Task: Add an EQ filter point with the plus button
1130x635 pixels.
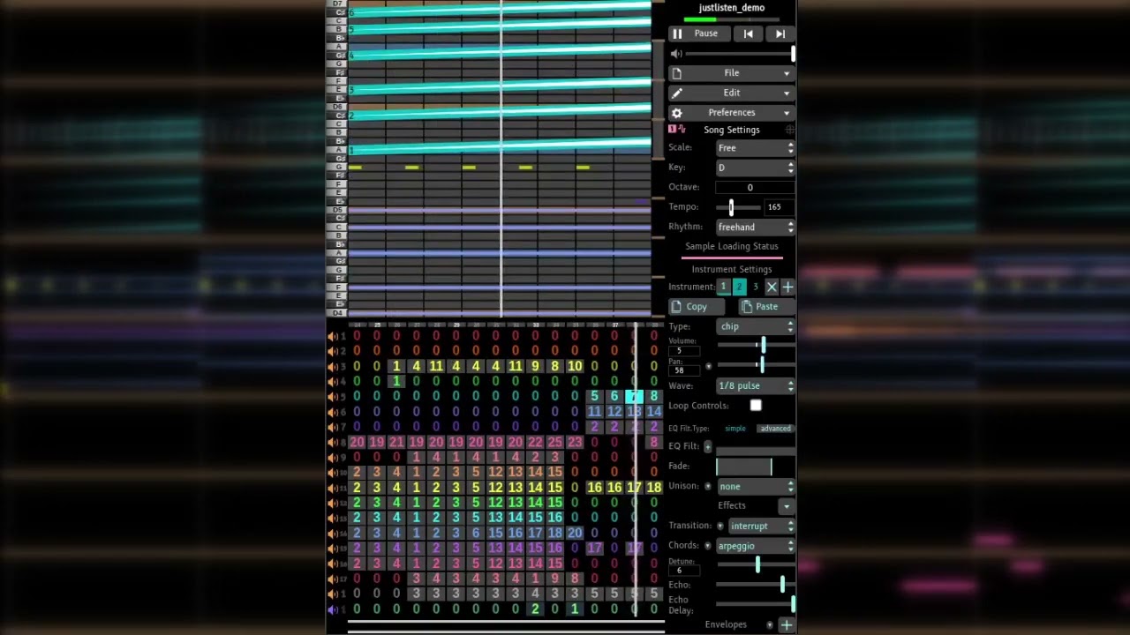Action: point(707,447)
